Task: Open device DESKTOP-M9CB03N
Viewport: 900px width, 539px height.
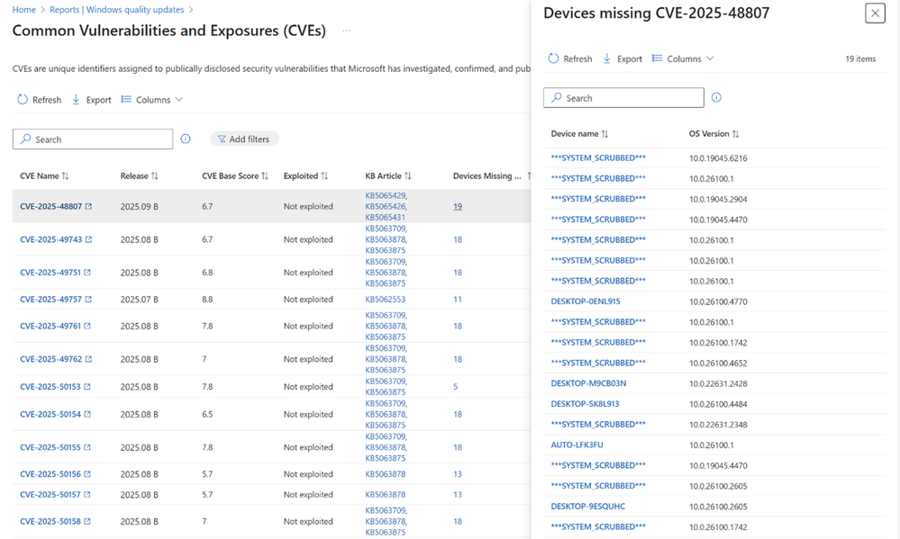Action: pos(588,383)
